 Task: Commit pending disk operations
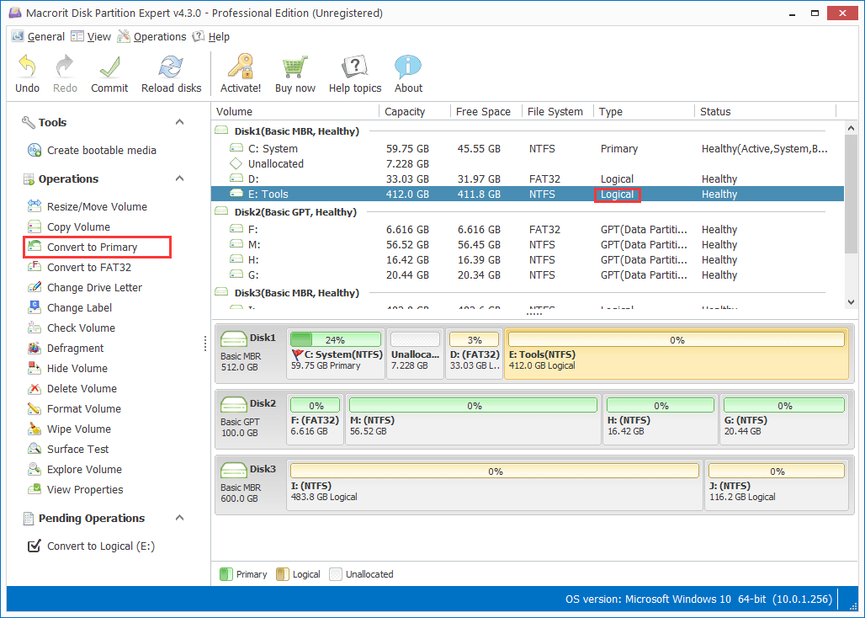pyautogui.click(x=109, y=73)
